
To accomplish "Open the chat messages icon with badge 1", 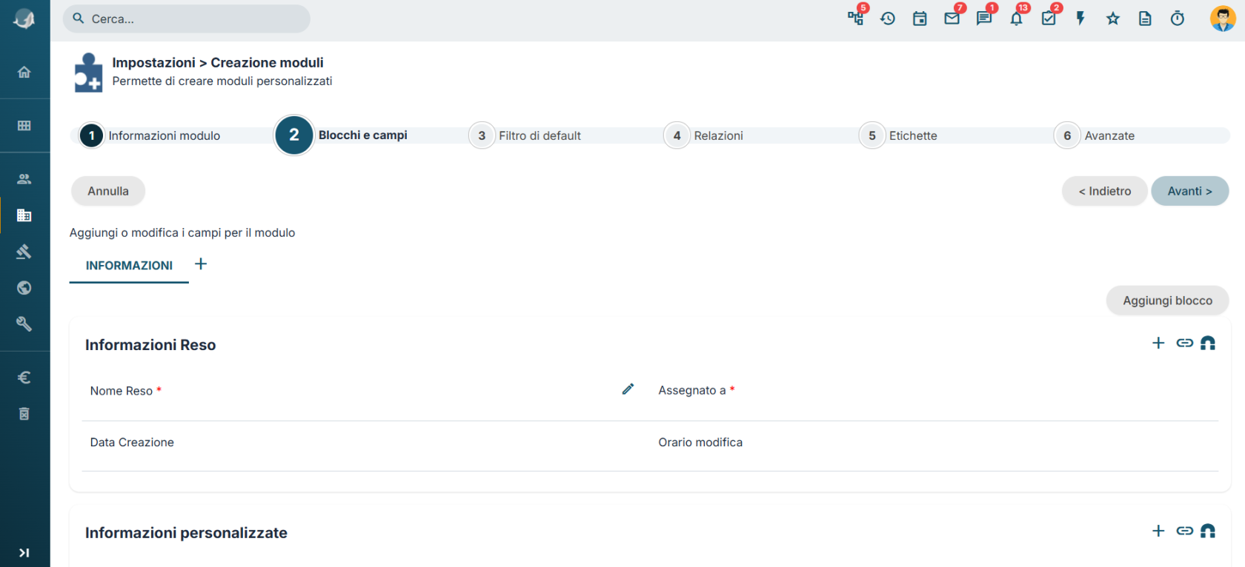I will (984, 19).
